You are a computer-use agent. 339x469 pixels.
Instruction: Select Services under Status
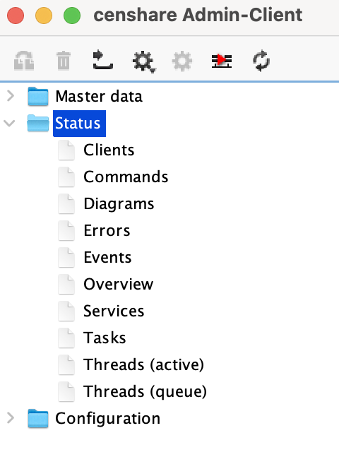[x=114, y=311]
